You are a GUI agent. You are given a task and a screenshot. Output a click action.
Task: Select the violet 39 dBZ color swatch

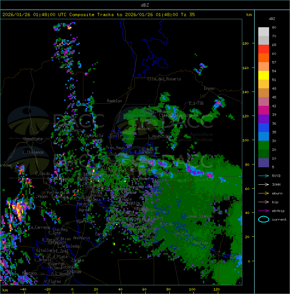coord(264,119)
